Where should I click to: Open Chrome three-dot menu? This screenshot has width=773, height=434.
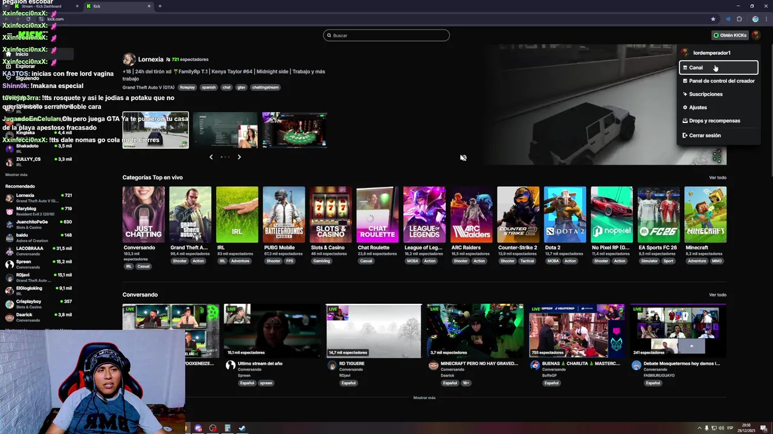pos(765,19)
